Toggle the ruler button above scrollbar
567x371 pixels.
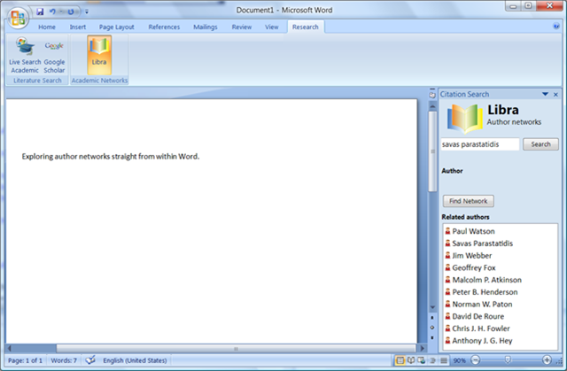tap(432, 94)
